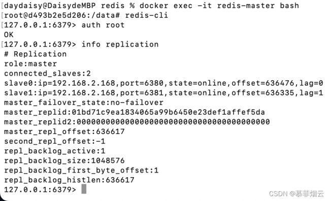
Task: Click the connected_slaves:2 line
Action: [47, 74]
